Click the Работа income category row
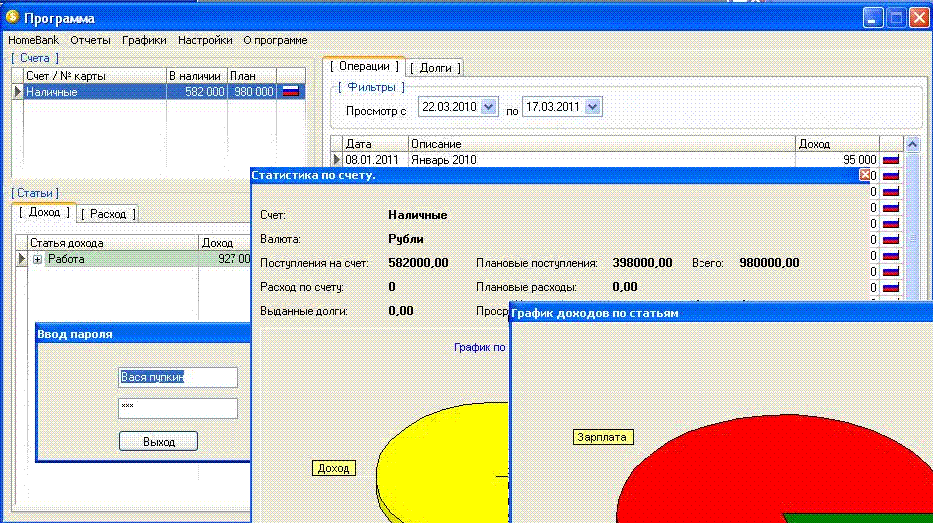933x523 pixels. click(134, 259)
